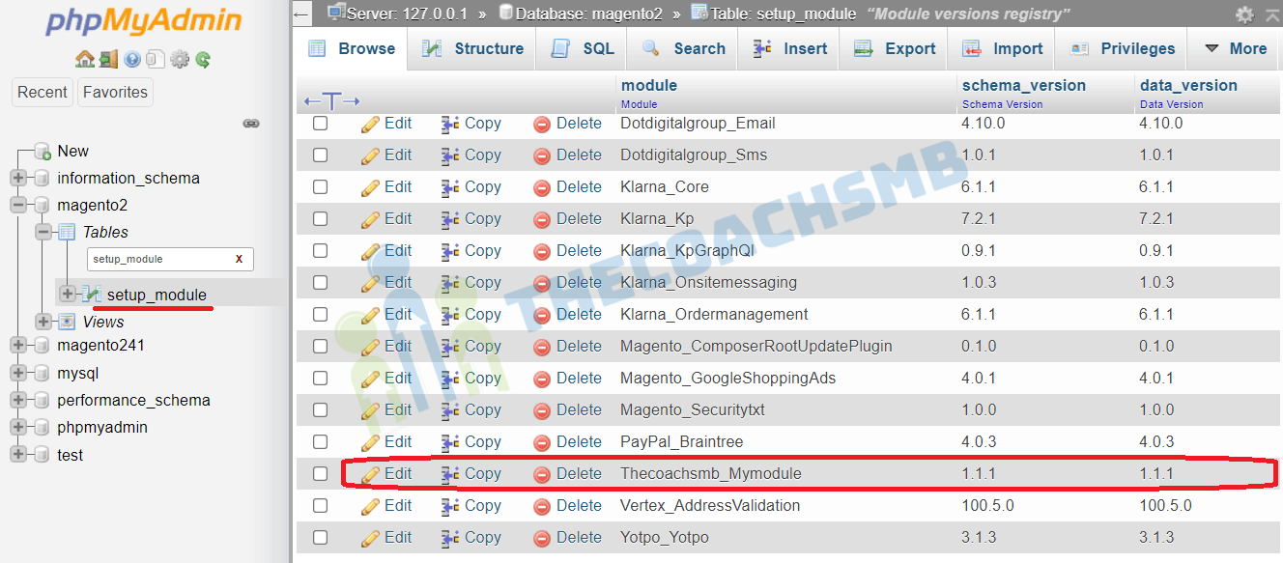Check the Magento_ComposerRootUpdatePlugin row checkbox

(321, 347)
